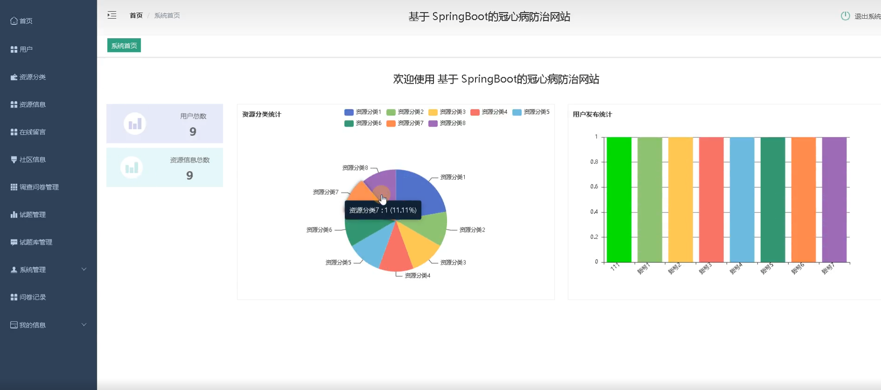Collapse the sidebar with the menu fold icon
This screenshot has height=390, width=881.
pos(112,15)
